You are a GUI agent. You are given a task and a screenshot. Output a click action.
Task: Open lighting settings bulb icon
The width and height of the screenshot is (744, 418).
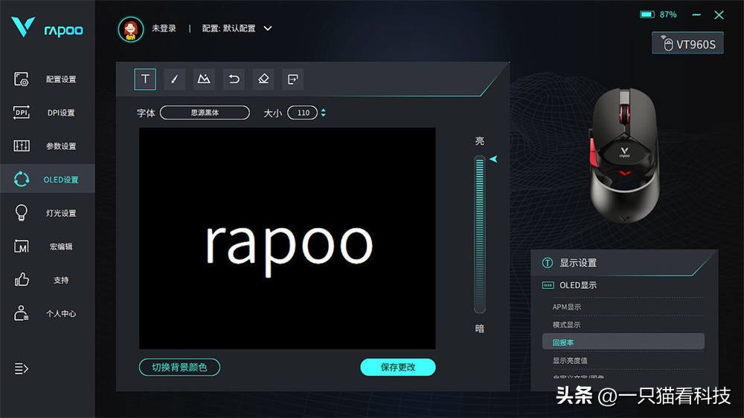click(x=22, y=212)
